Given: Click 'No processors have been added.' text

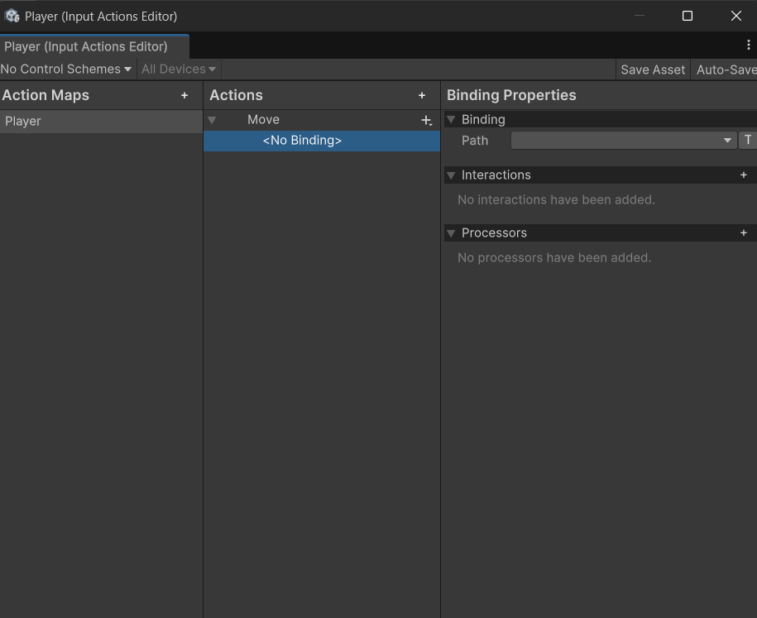Looking at the screenshot, I should pos(554,258).
